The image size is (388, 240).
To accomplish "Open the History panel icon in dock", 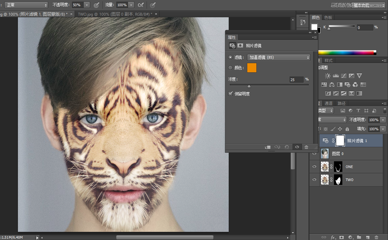I will [303, 22].
